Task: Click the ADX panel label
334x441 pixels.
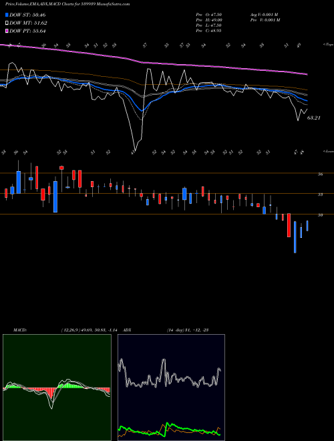Action: pos(127,329)
